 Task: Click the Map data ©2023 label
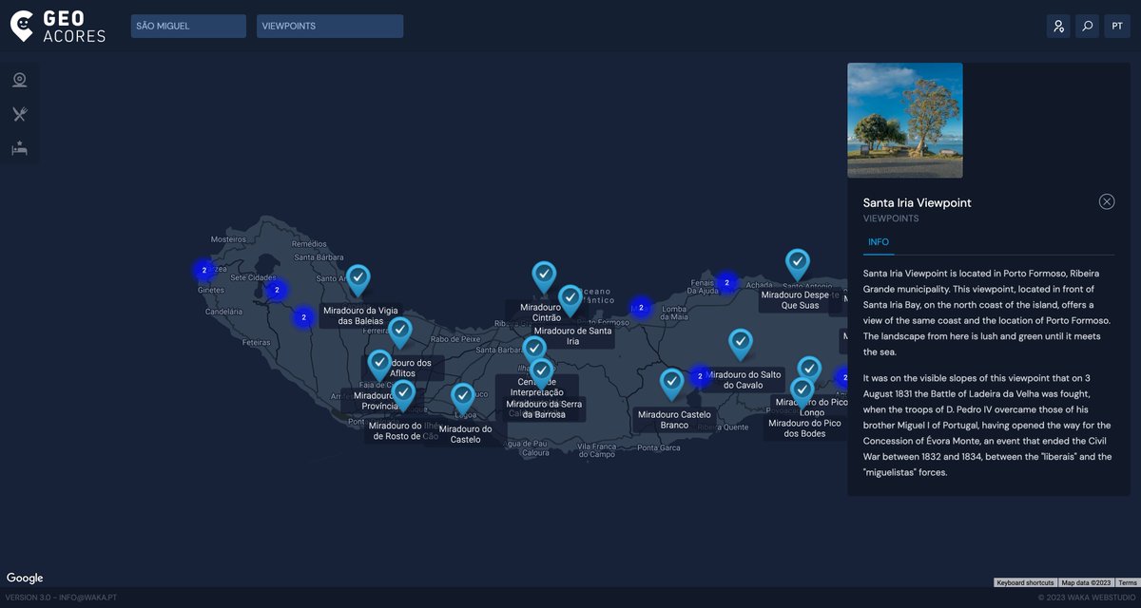(1086, 582)
